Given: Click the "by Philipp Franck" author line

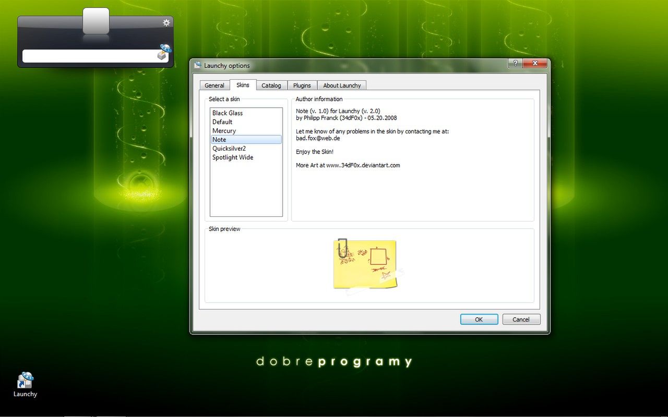Looking at the screenshot, I should pyautogui.click(x=347, y=118).
